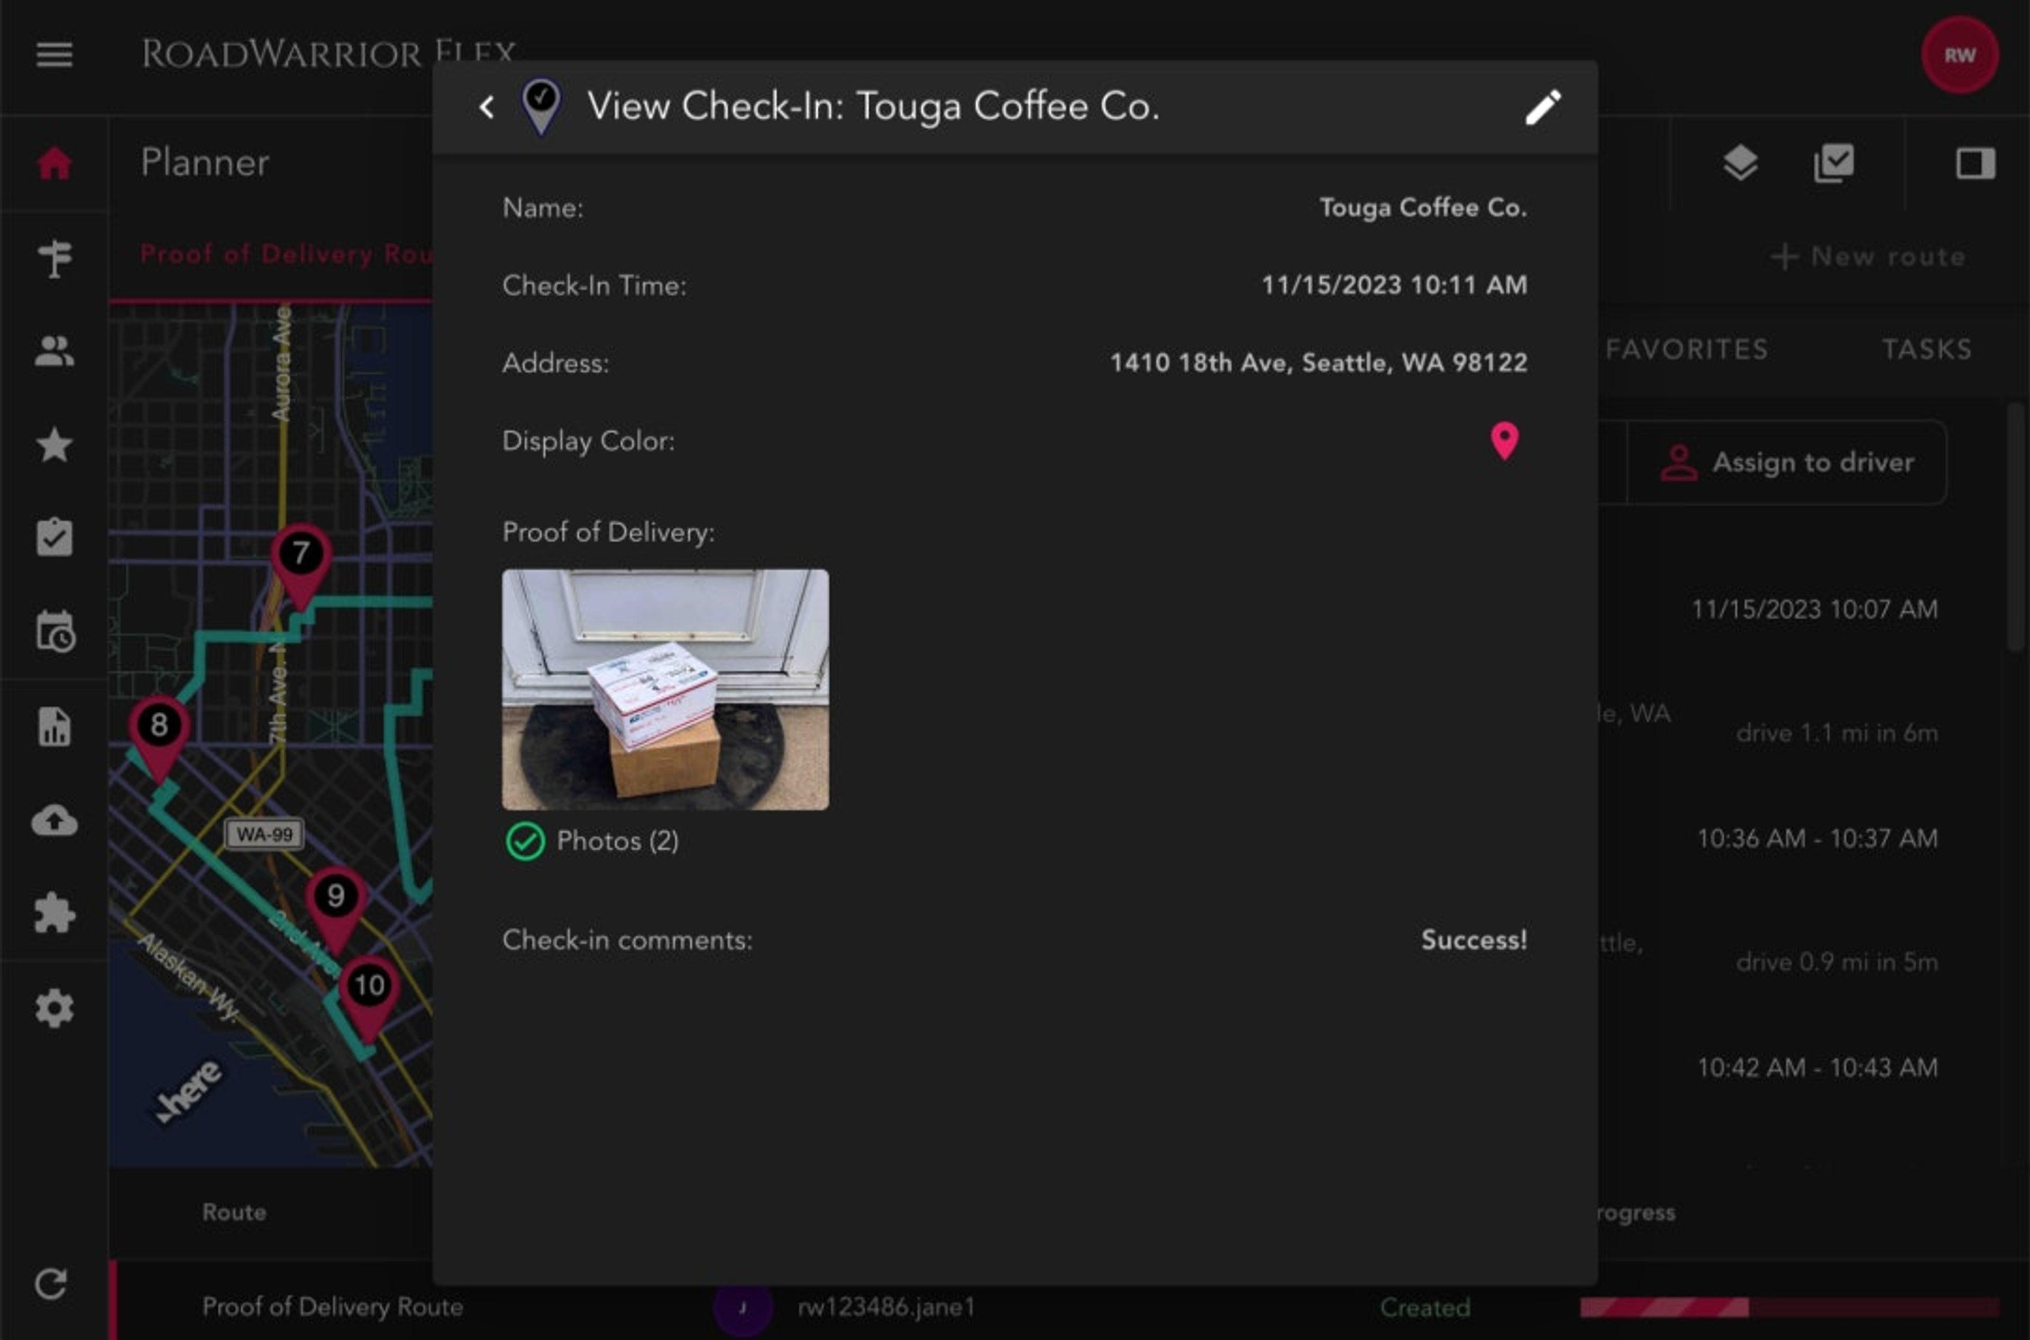Create a New route
This screenshot has width=2030, height=1340.
[1869, 256]
